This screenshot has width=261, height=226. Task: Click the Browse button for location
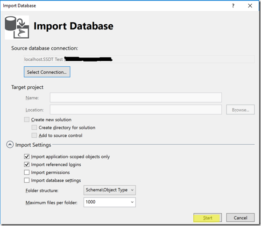coord(240,110)
